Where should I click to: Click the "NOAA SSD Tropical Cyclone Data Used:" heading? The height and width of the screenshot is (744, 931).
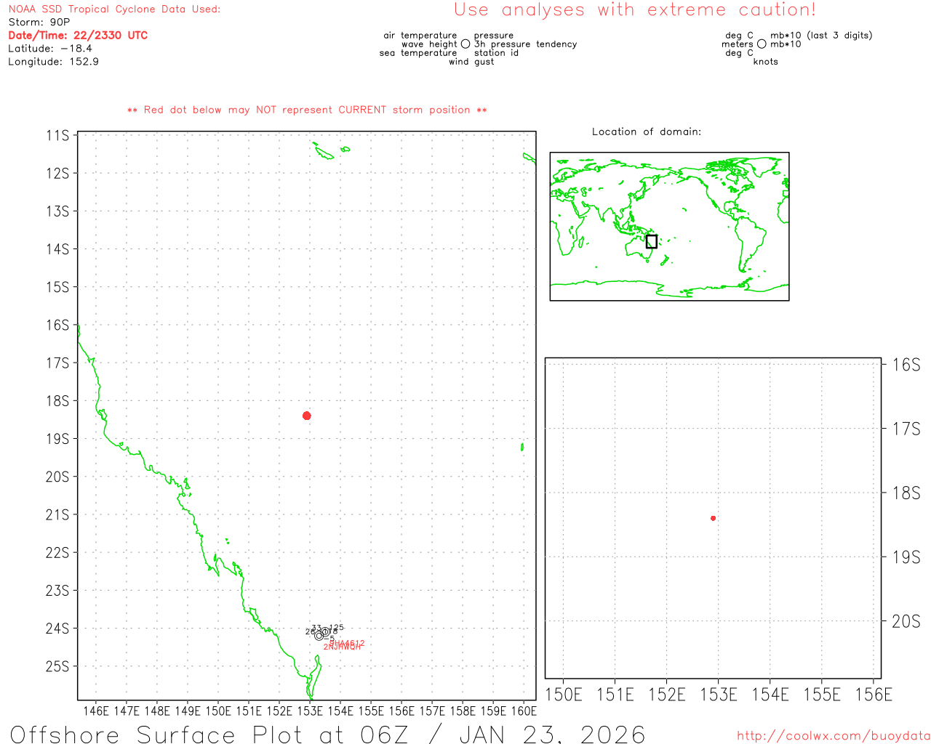pos(114,9)
